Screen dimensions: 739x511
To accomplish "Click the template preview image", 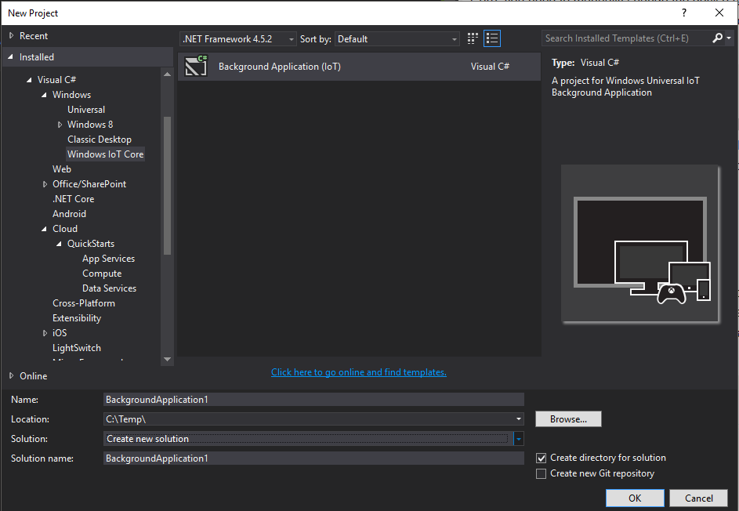I will tap(640, 244).
